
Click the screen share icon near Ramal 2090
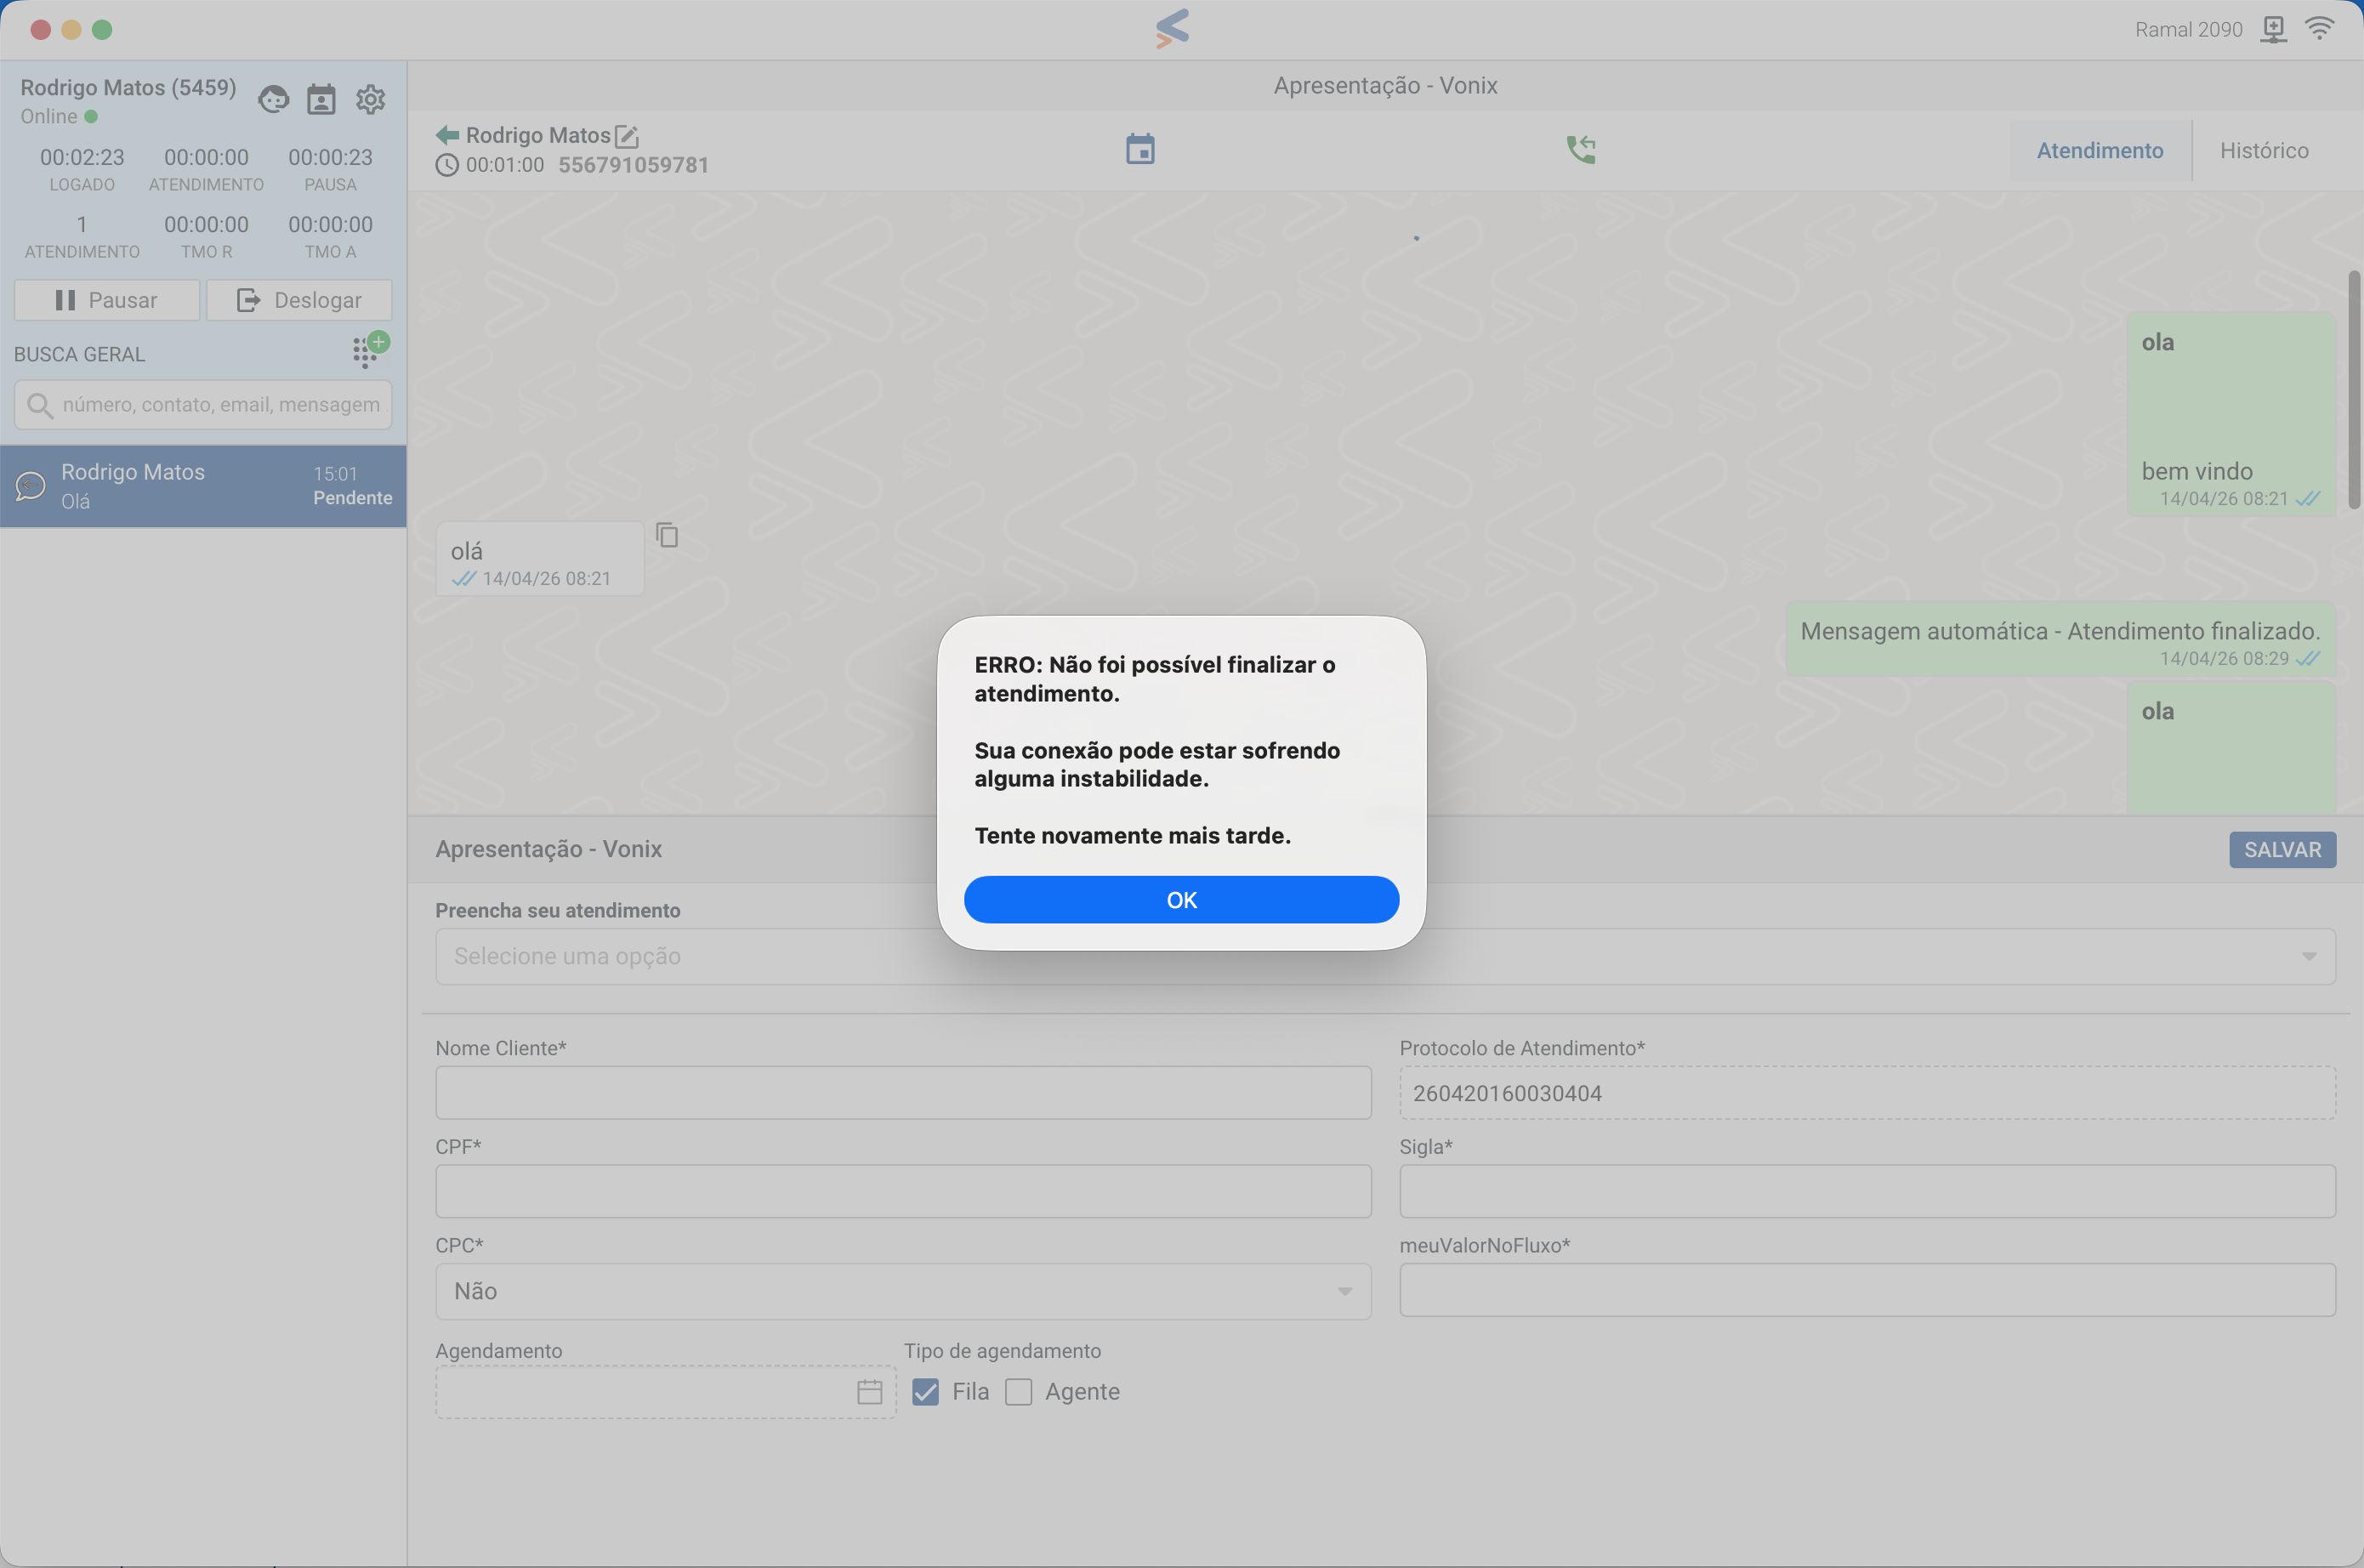click(2273, 29)
